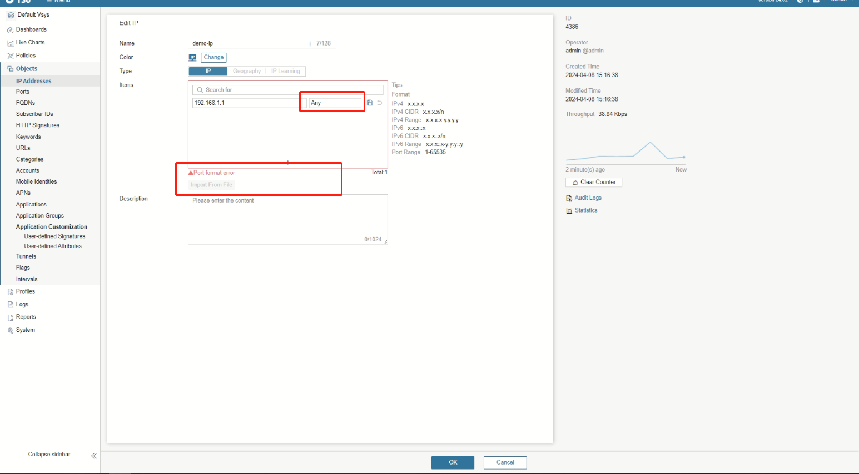The height and width of the screenshot is (474, 859).
Task: Collapse the Objects section in sidebar
Action: click(x=26, y=69)
